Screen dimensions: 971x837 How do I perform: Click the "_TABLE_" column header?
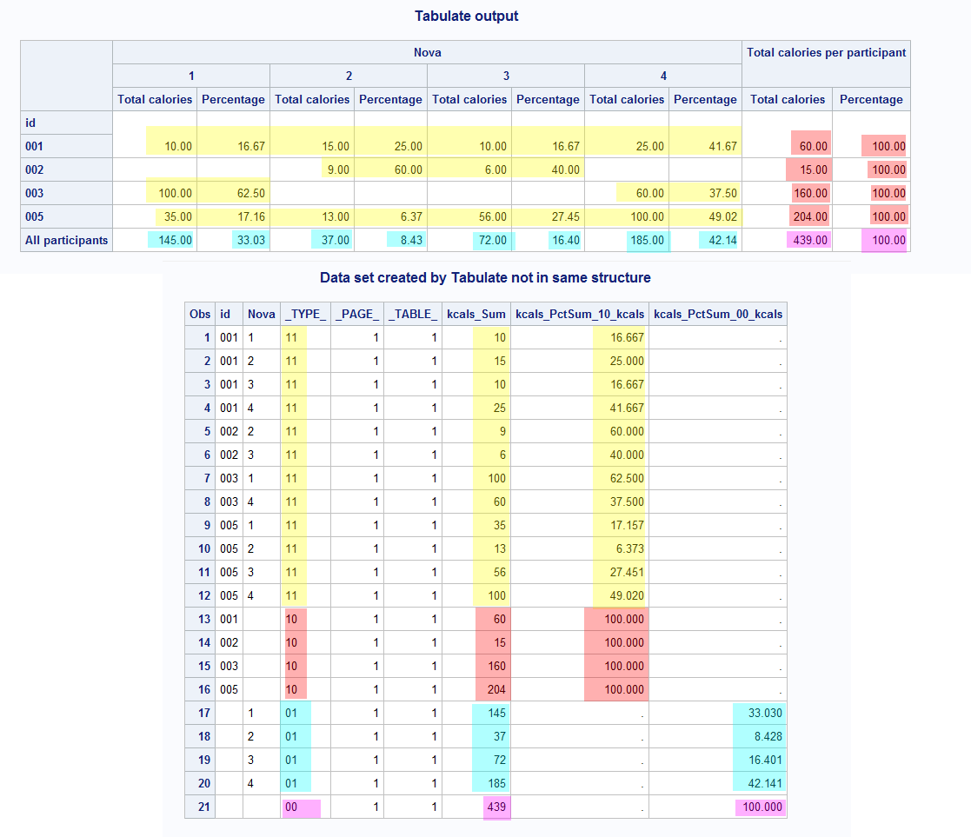[x=412, y=314]
